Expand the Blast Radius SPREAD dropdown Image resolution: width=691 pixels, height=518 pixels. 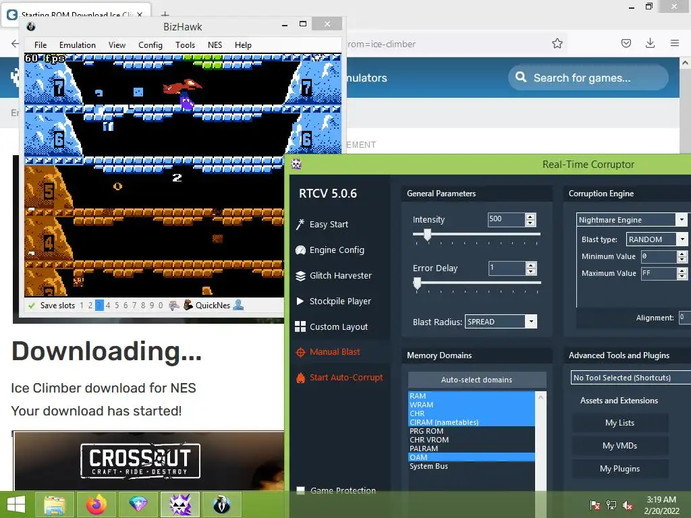tap(531, 322)
